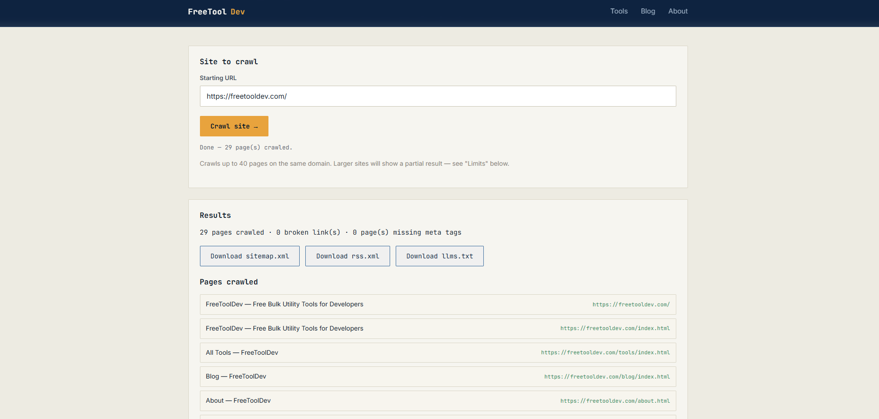
Task: Select the 'Blog — FreeToolDev' page title
Action: (x=236, y=376)
